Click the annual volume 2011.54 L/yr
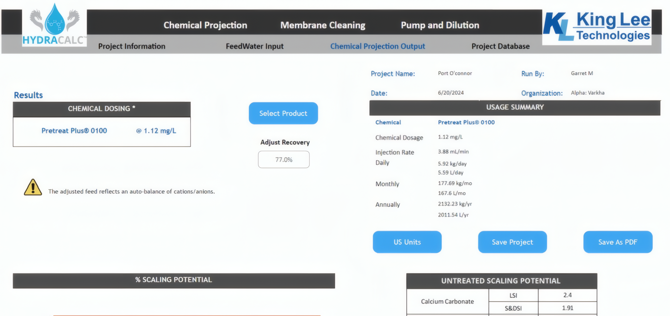Image resolution: width=670 pixels, height=316 pixels. (x=453, y=215)
